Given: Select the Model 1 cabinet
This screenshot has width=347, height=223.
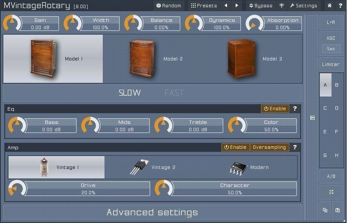Looking at the screenshot, I should (x=53, y=59).
